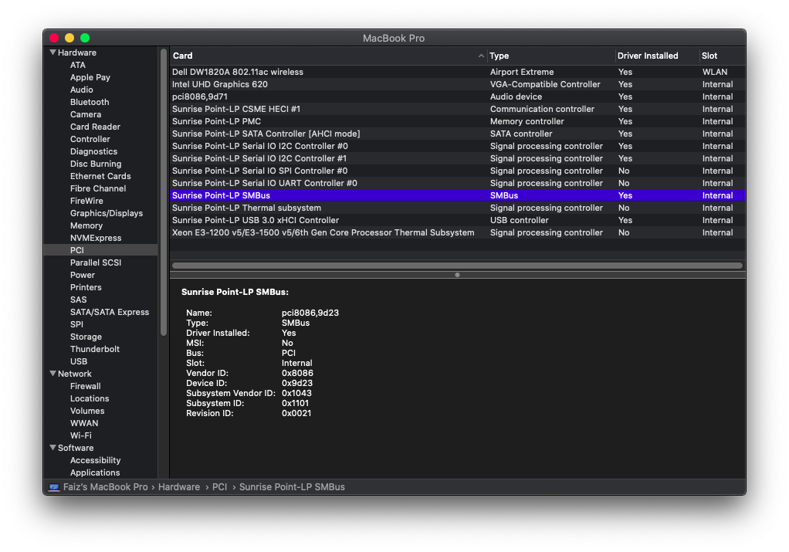Select ATA in the sidebar
789x552 pixels.
tap(77, 65)
